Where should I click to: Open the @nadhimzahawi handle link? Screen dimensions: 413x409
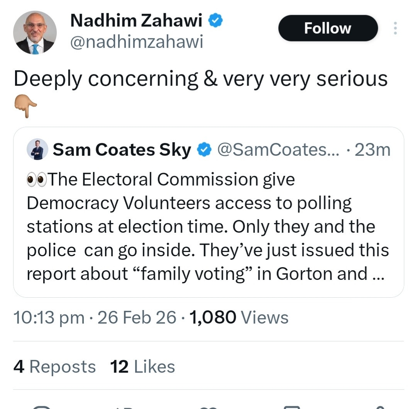(136, 43)
